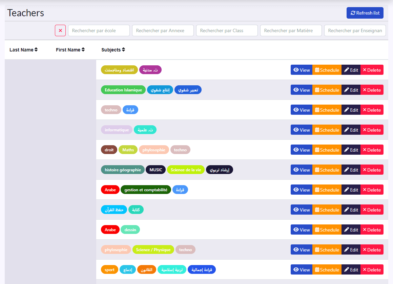This screenshot has height=284, width=393.
Task: Delete the teacher with informatique subject
Action: pyautogui.click(x=372, y=130)
